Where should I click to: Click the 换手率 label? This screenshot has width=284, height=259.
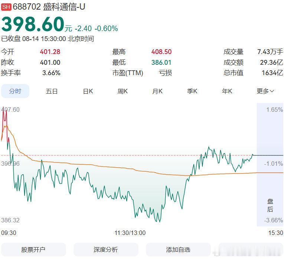(x=11, y=73)
